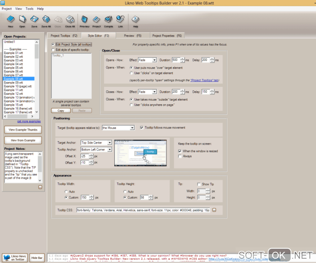
Task: Open the Project Notes ellipsis icon
Action: (40, 187)
